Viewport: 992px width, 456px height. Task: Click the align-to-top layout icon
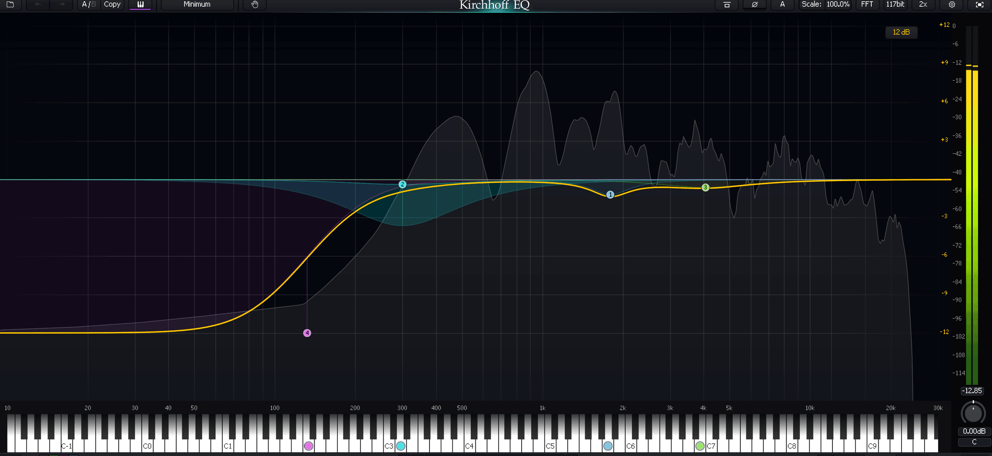[x=727, y=5]
